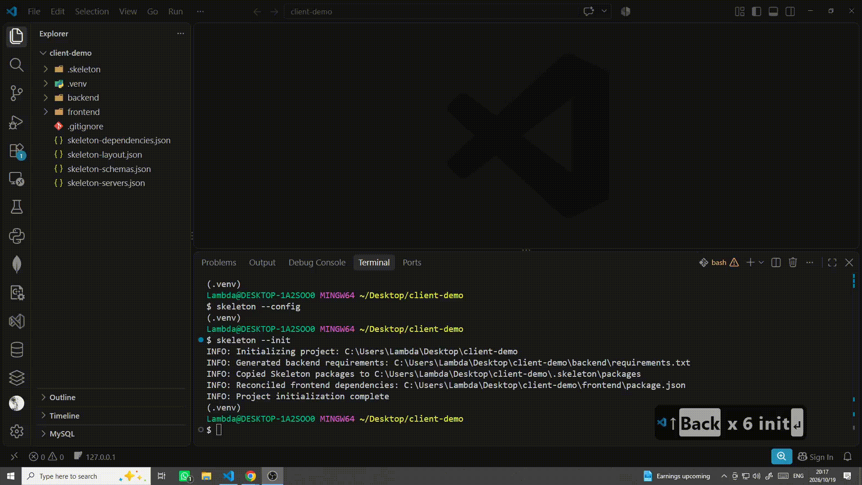Open the Extensions view

point(17,151)
